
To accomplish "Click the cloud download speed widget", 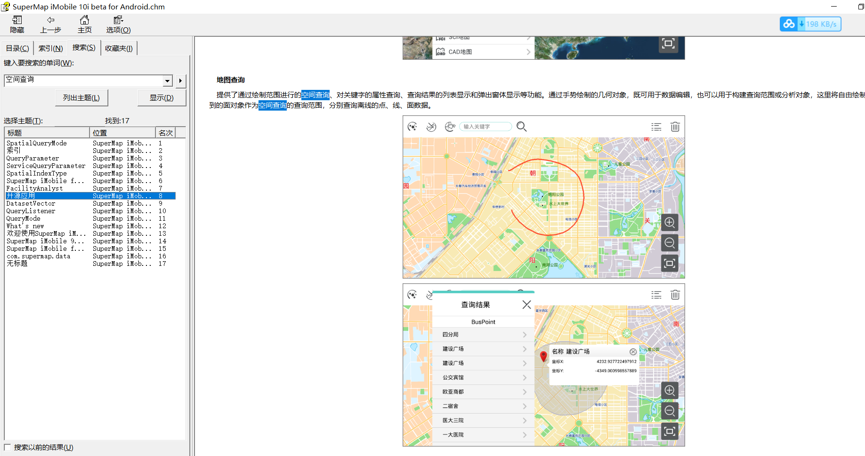I will coord(810,24).
